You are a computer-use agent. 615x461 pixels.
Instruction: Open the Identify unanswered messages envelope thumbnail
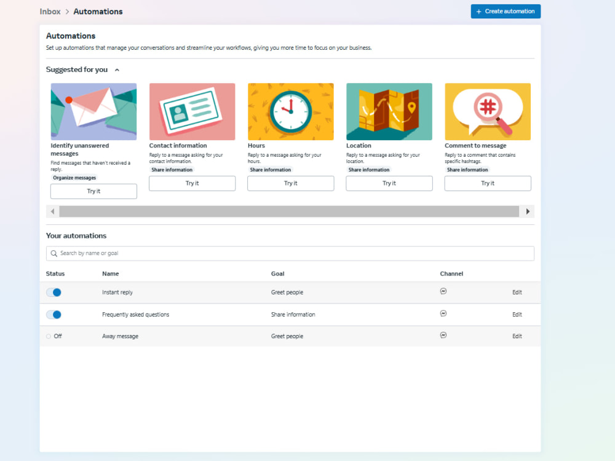(x=93, y=111)
